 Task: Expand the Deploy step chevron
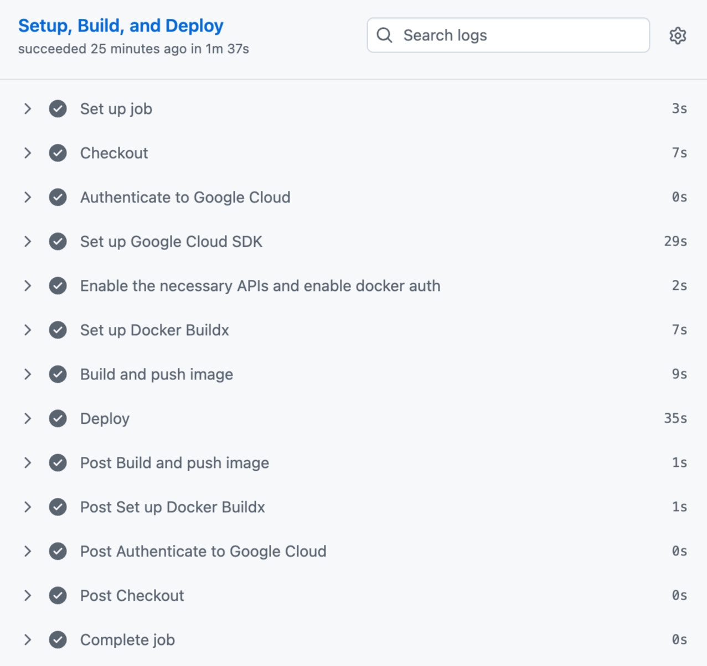[x=28, y=419]
